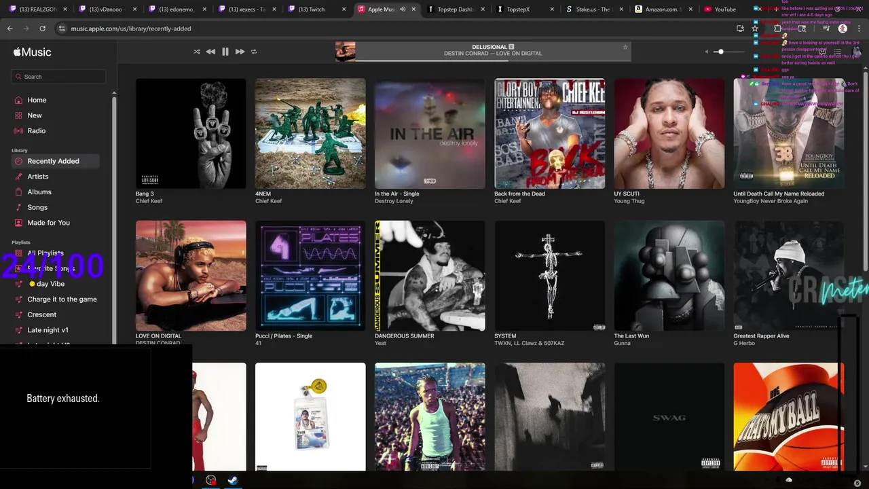
Task: Toggle repeat mode
Action: coord(254,52)
